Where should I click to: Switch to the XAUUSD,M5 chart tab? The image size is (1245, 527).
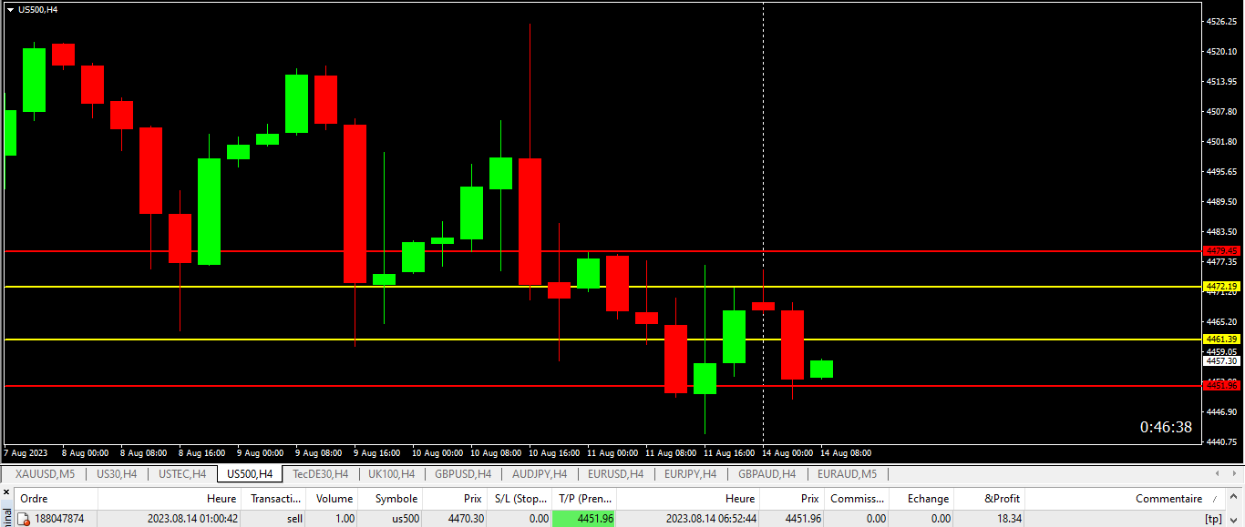[x=45, y=474]
